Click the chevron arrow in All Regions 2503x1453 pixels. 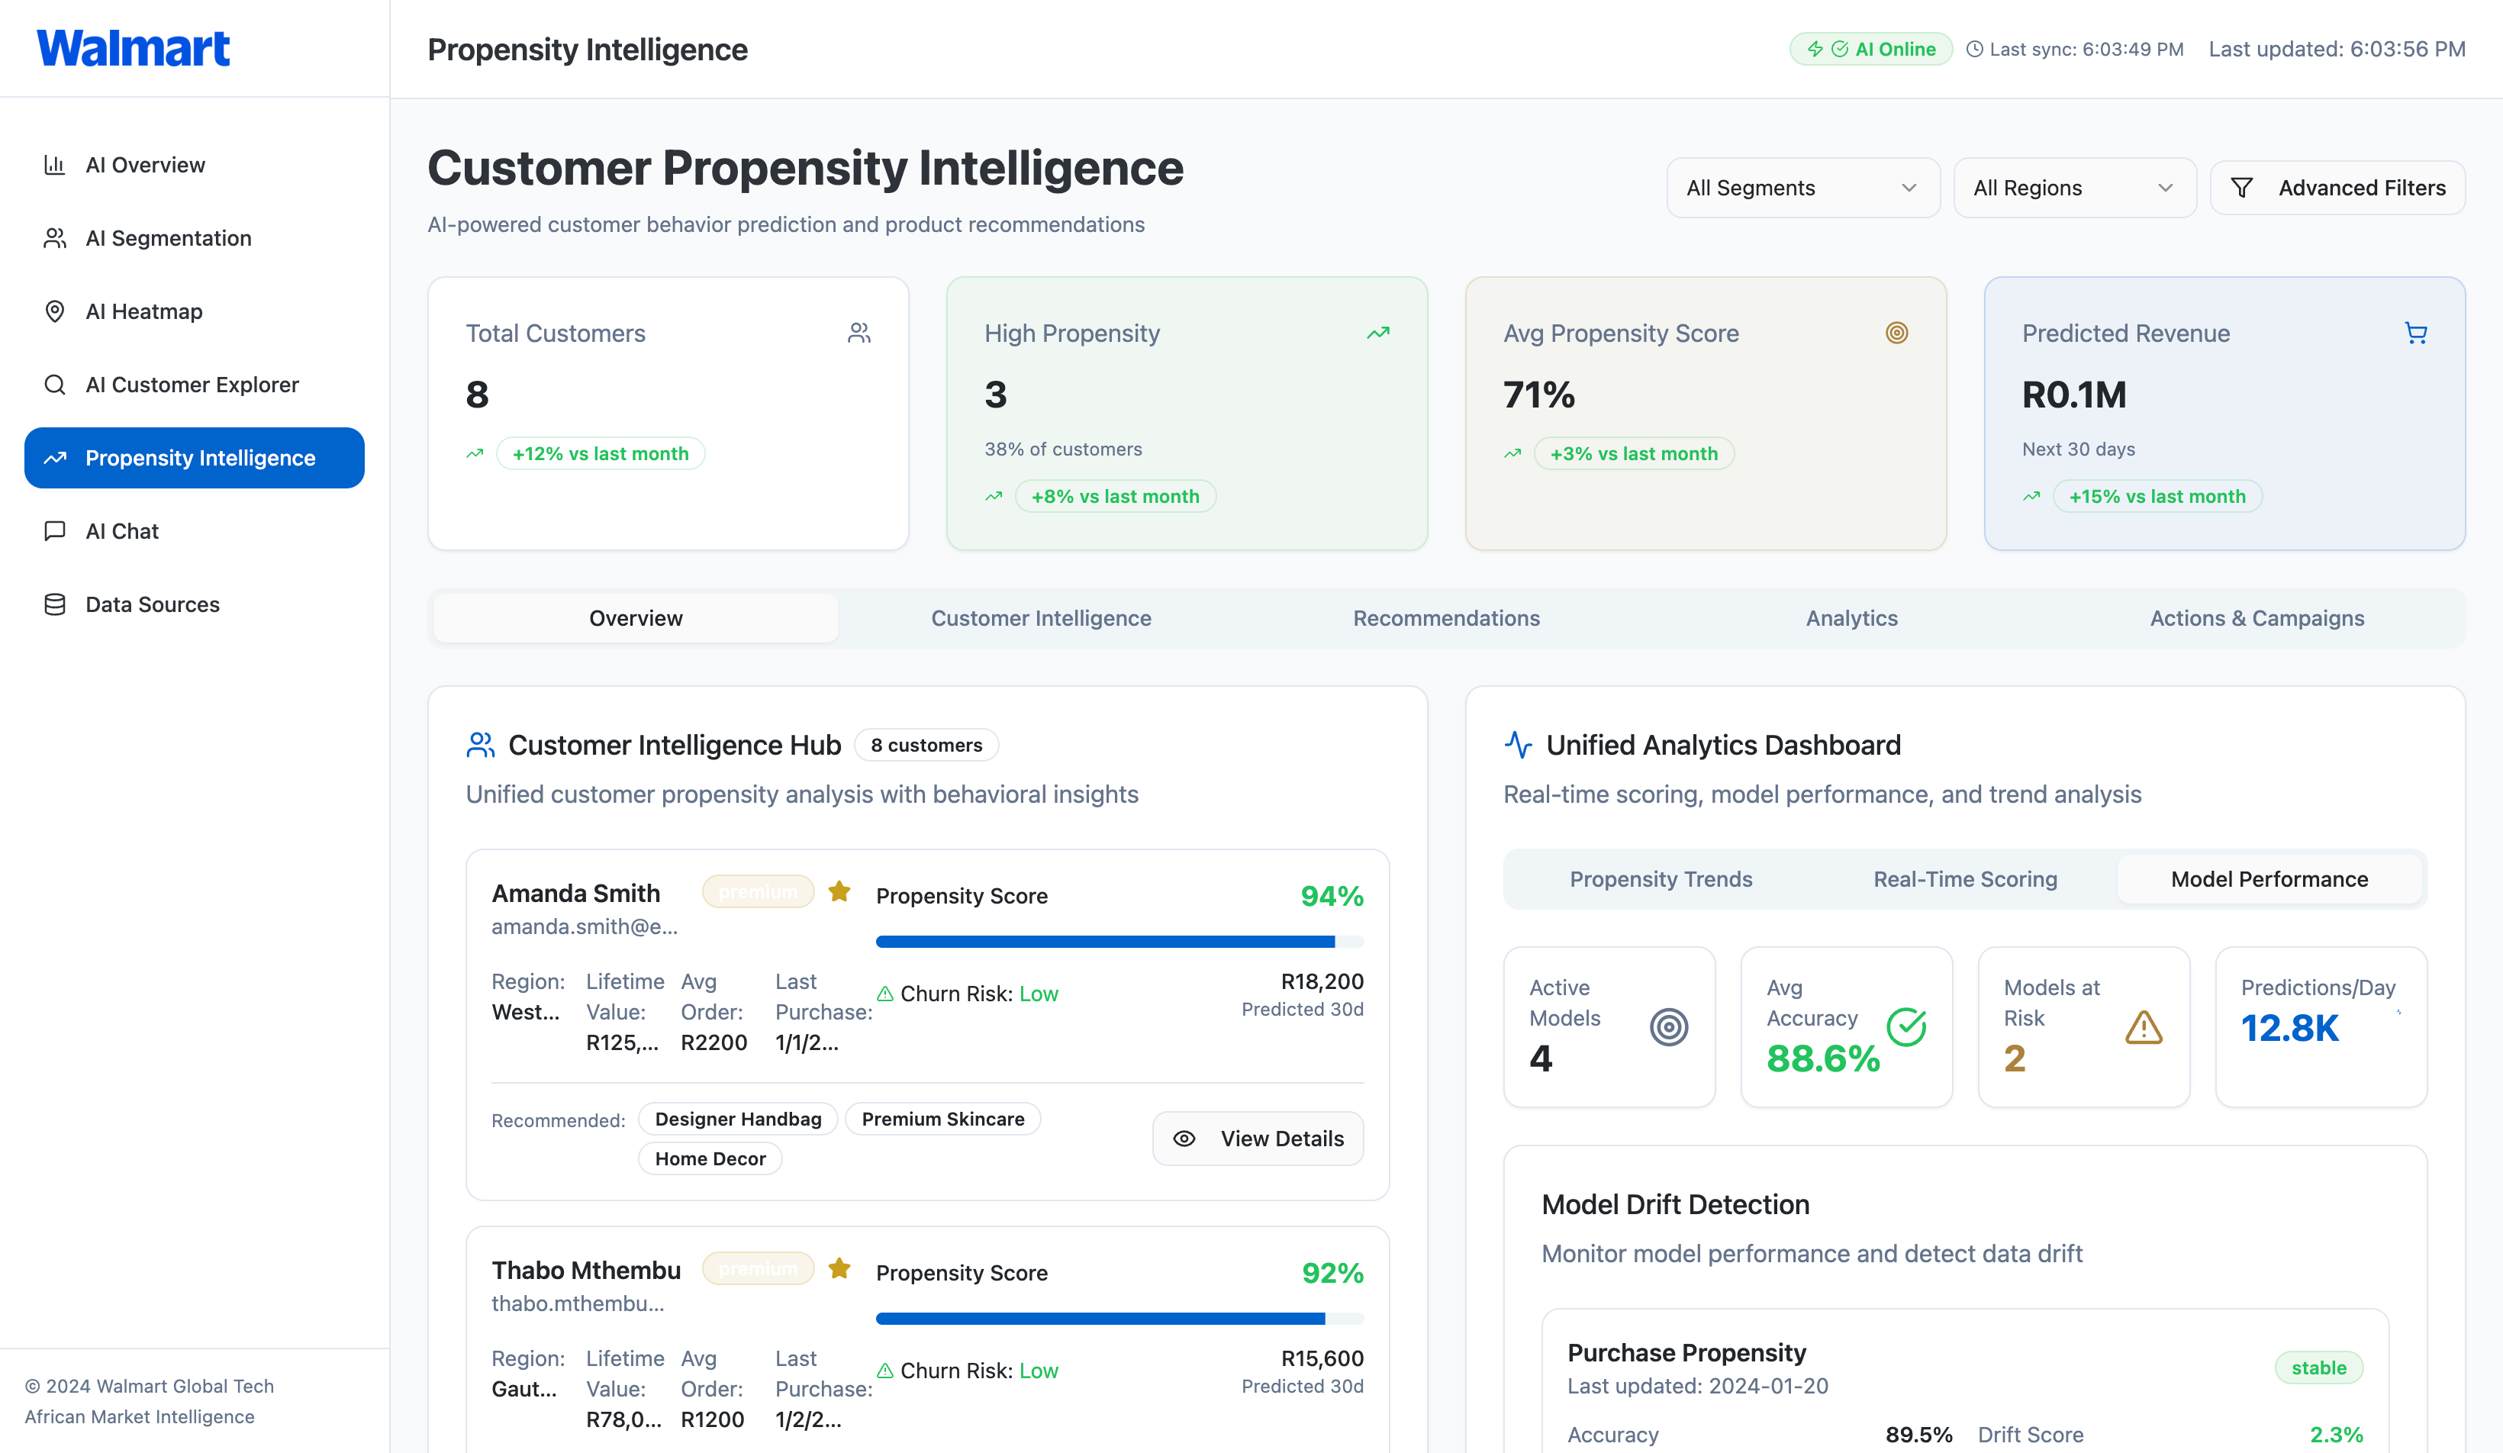click(x=2165, y=188)
